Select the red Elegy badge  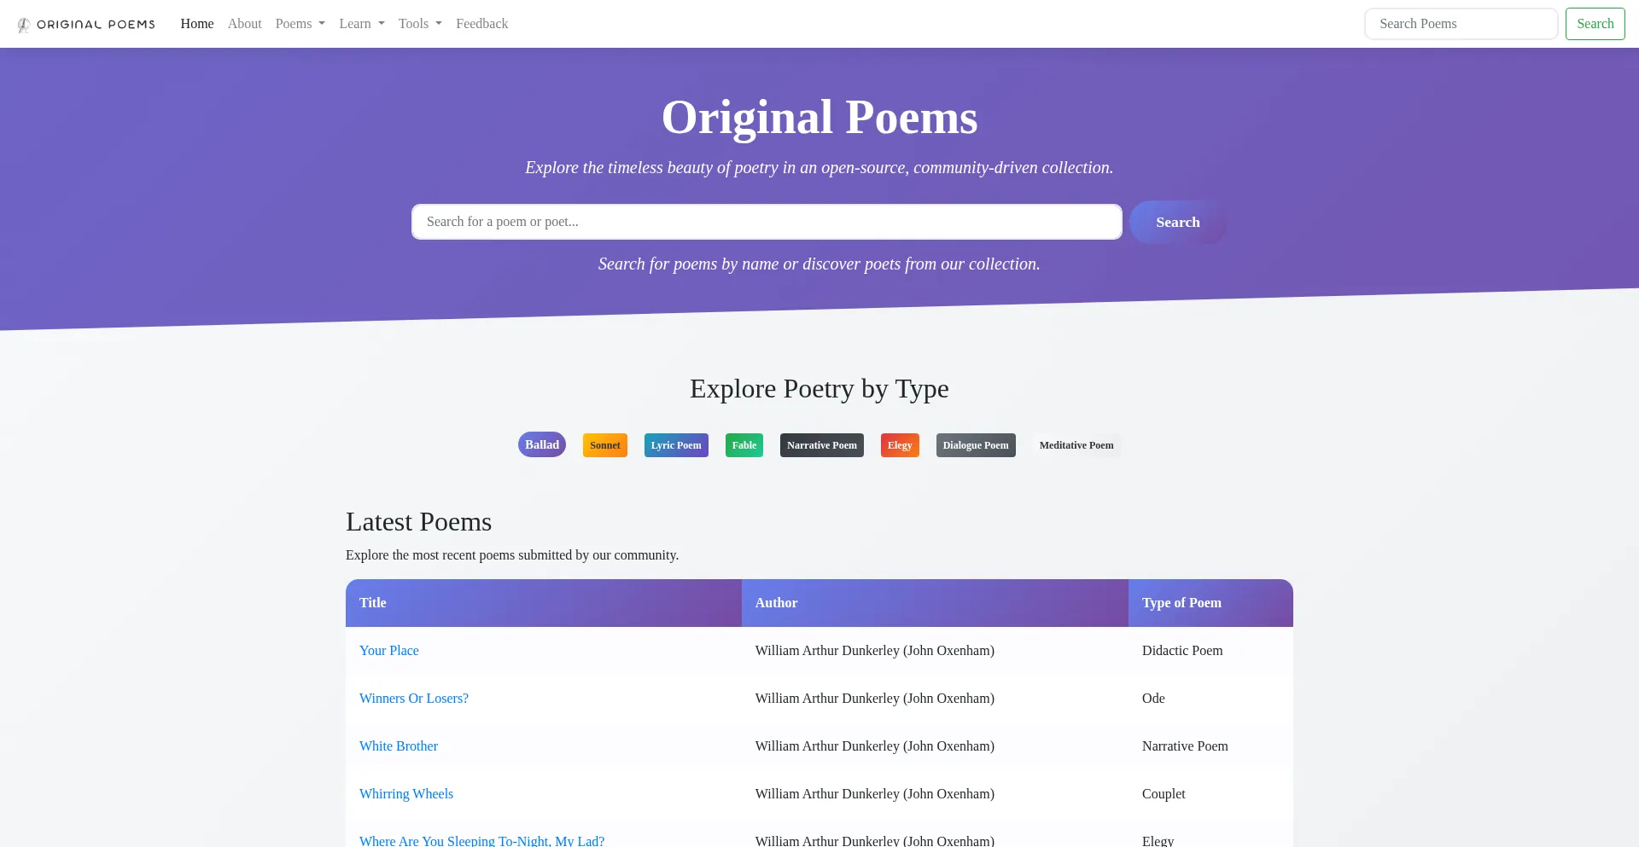click(x=900, y=445)
